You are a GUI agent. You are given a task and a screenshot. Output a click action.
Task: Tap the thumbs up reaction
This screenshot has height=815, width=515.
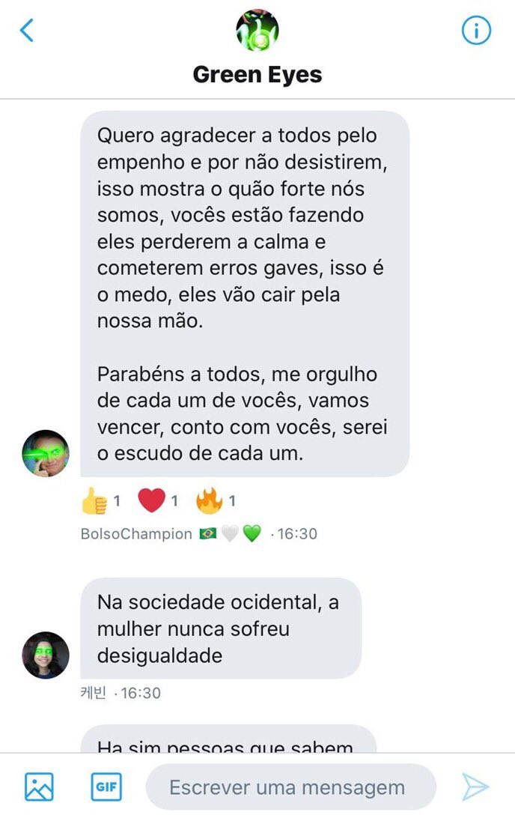tap(94, 500)
